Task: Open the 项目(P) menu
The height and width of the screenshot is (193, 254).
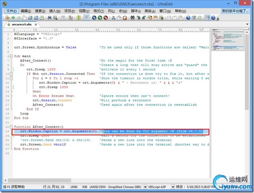Action: tap(70, 11)
